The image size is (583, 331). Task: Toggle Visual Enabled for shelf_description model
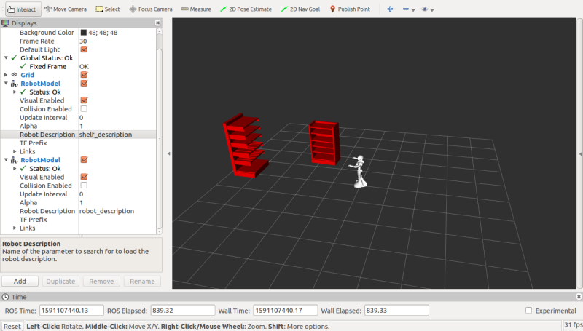point(84,100)
